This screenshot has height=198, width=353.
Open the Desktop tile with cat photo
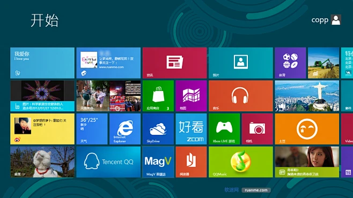click(x=42, y=162)
